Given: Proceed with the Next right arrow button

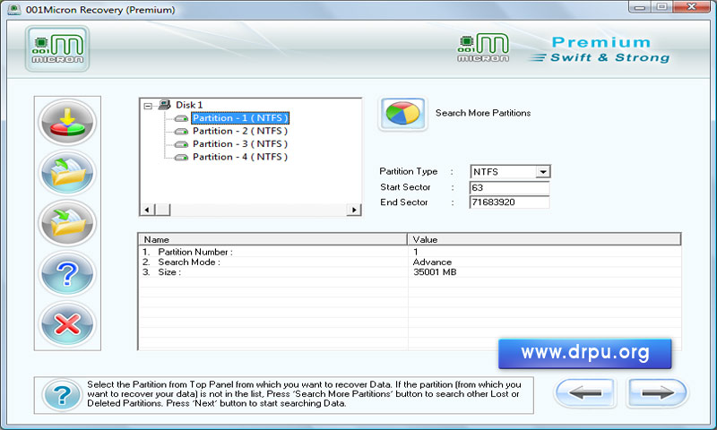Looking at the screenshot, I should 657,392.
